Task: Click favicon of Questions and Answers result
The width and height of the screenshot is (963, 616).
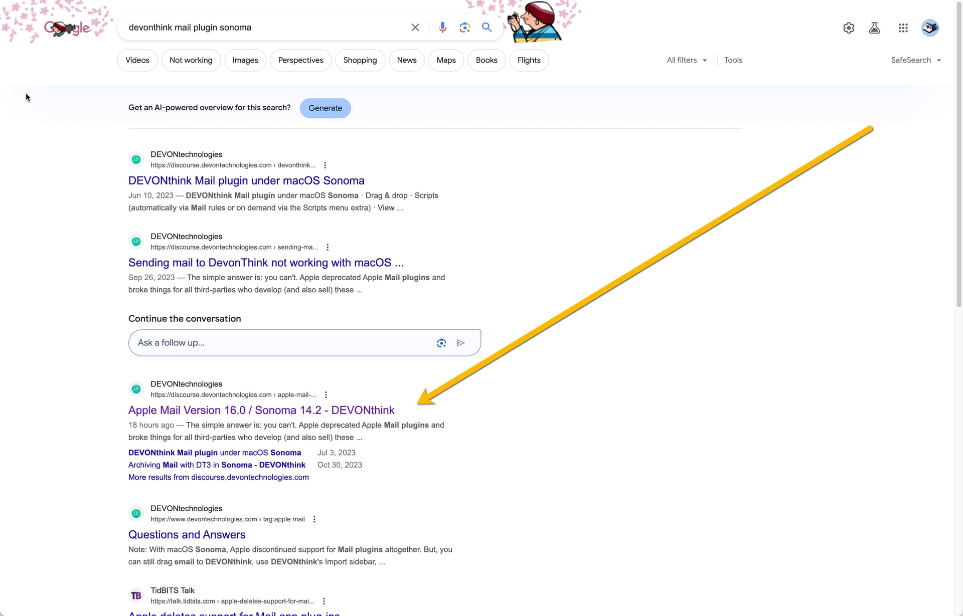Action: 136,514
